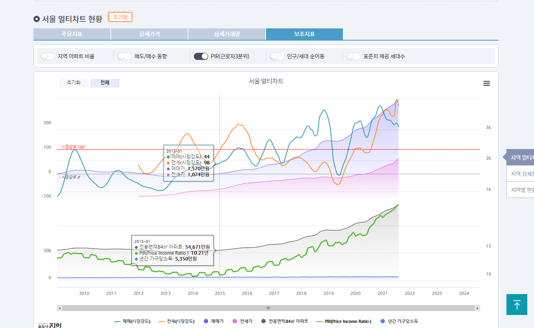The width and height of the screenshot is (534, 328).
Task: Toggle the 표준지 제공 세대수 switch
Action: (x=354, y=56)
